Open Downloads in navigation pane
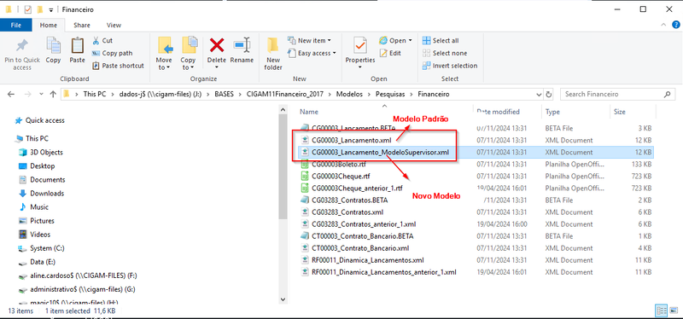The width and height of the screenshot is (683, 319). click(x=41, y=194)
